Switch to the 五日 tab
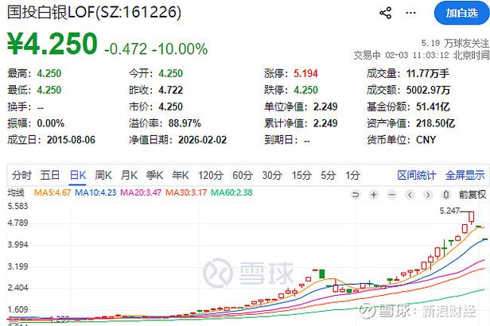490x326 pixels. pyautogui.click(x=50, y=175)
